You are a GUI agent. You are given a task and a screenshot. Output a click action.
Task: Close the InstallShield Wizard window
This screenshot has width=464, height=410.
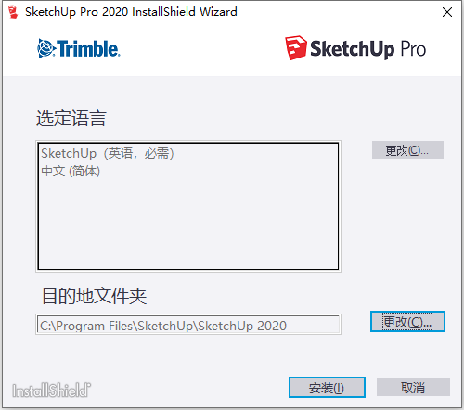click(x=447, y=12)
